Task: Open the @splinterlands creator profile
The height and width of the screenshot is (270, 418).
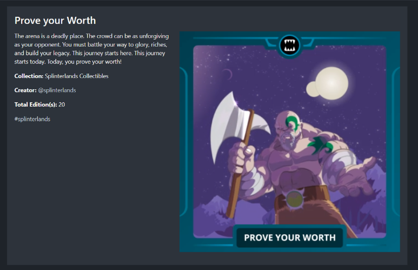Action: pos(57,90)
